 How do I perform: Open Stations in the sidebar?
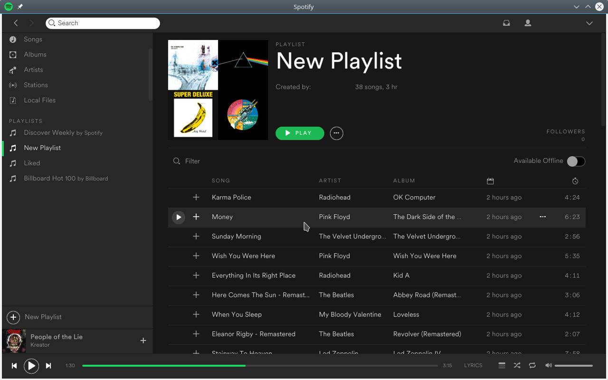[36, 85]
